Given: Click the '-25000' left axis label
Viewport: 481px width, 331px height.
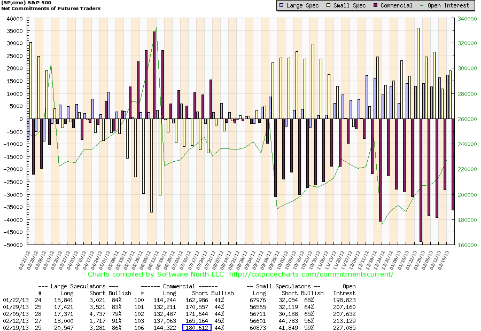Looking at the screenshot, I should [13, 182].
